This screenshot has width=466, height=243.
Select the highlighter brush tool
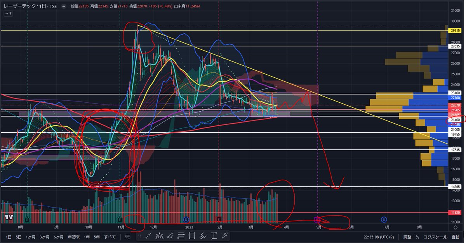(x=203, y=236)
